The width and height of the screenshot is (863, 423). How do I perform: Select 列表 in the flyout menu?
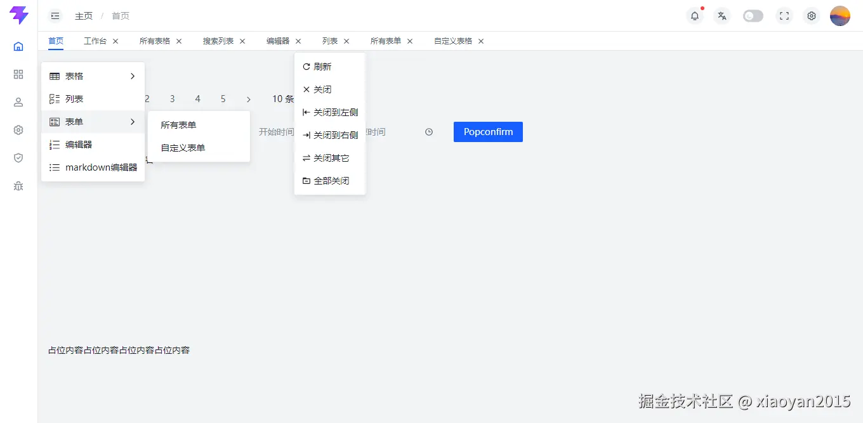(93, 99)
